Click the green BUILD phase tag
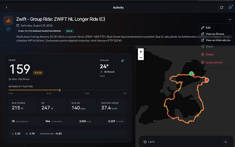The image size is (235, 147). [69, 31]
